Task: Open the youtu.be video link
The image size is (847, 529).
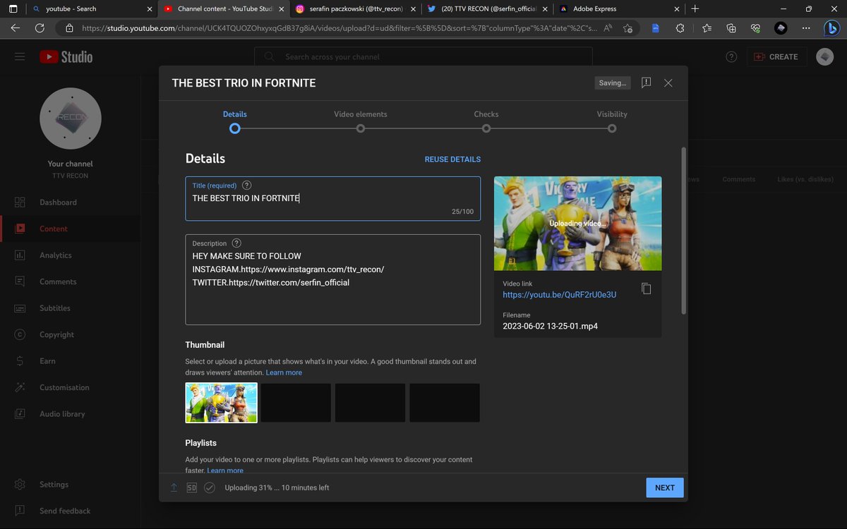Action: 559,295
